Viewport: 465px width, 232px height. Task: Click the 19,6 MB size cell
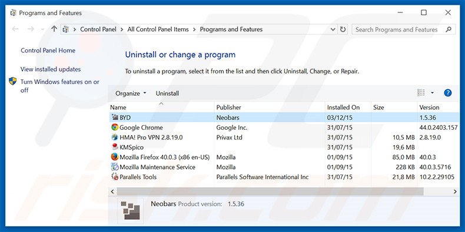pyautogui.click(x=403, y=147)
